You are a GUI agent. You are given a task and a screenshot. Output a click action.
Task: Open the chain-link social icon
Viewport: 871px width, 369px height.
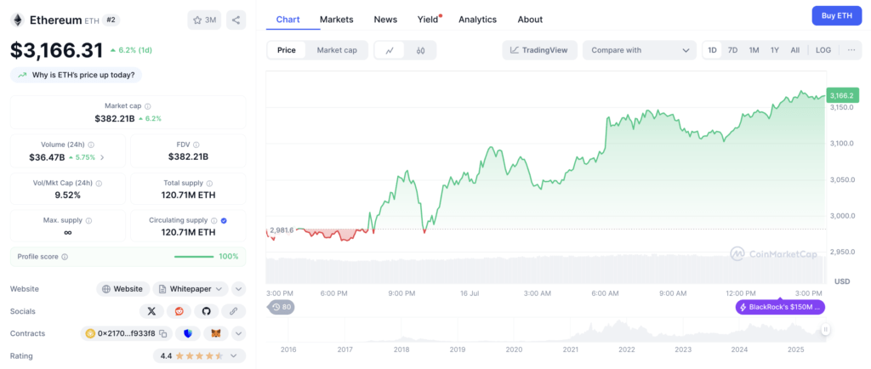click(233, 311)
